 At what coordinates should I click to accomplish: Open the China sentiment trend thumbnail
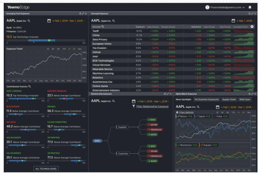pos(243,35)
